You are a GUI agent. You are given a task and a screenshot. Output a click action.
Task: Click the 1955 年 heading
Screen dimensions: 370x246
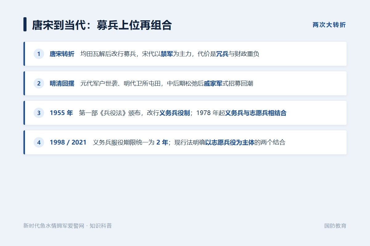(61, 113)
